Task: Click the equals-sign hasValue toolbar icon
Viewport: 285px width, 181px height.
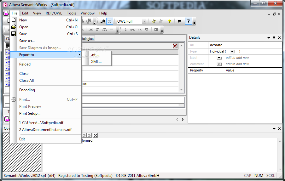Action: 112,30
